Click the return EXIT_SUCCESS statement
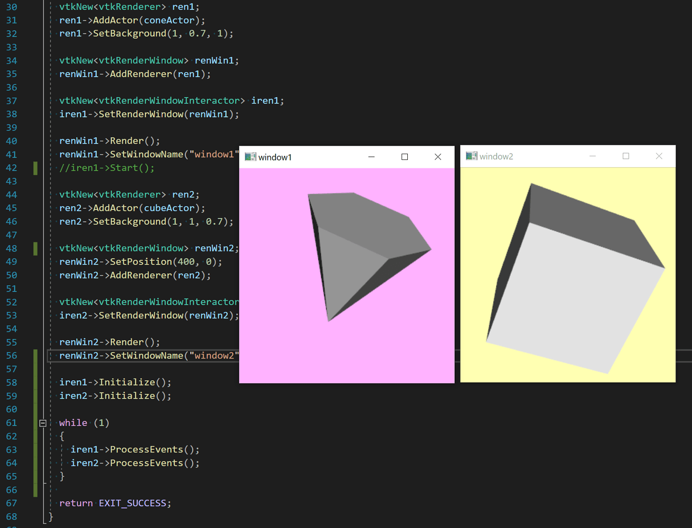692x528 pixels. pyautogui.click(x=115, y=503)
